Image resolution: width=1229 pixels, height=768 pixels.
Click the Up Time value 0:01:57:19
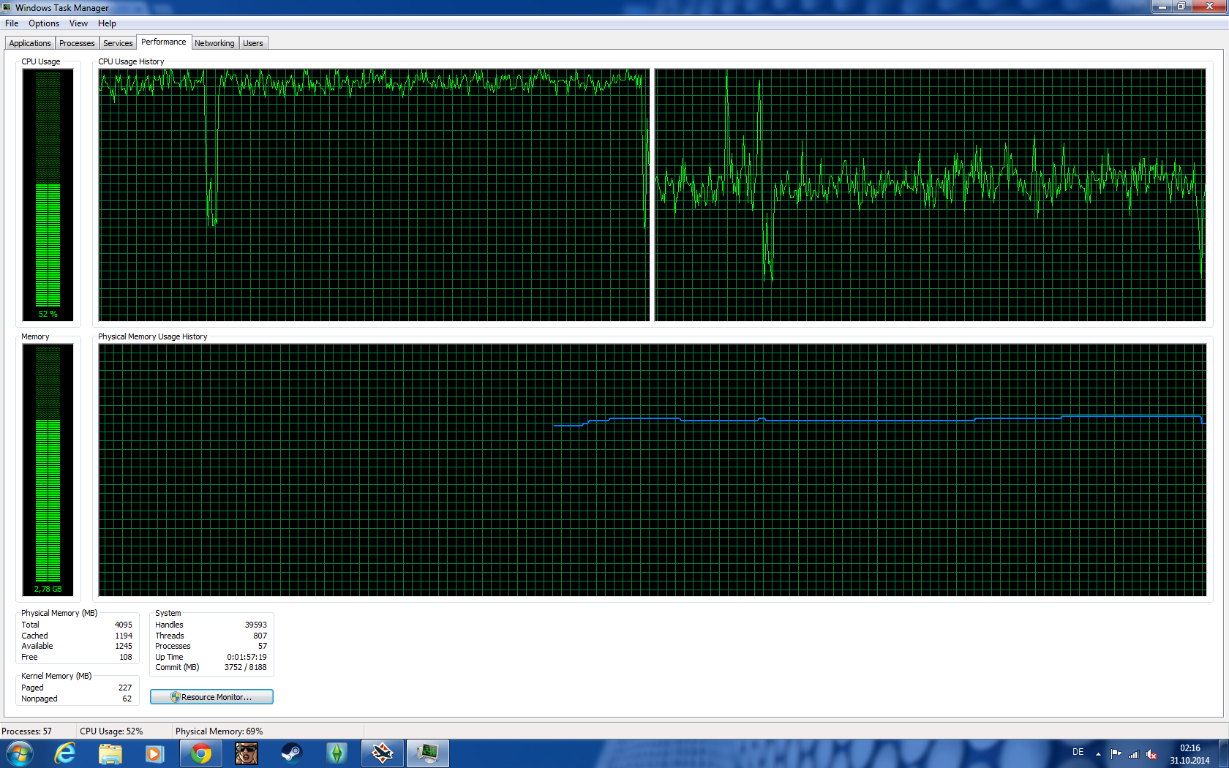point(247,657)
